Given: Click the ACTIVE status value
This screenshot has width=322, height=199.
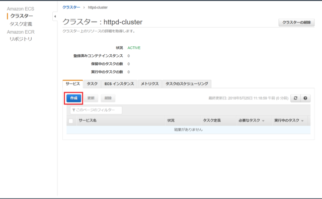Looking at the screenshot, I should point(134,48).
